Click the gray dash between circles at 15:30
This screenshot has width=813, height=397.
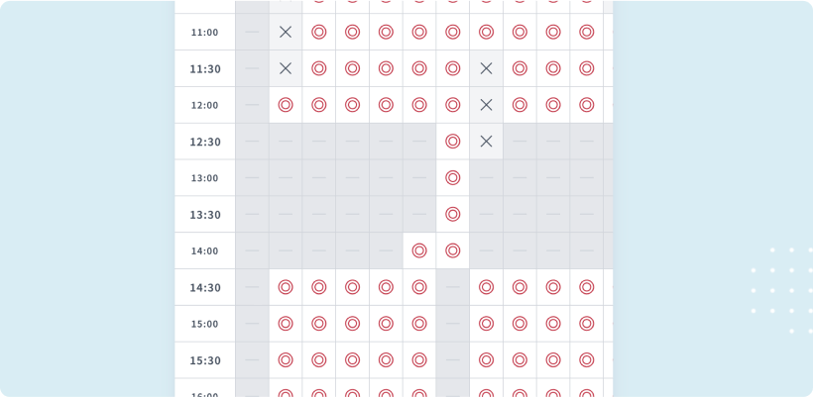453,359
